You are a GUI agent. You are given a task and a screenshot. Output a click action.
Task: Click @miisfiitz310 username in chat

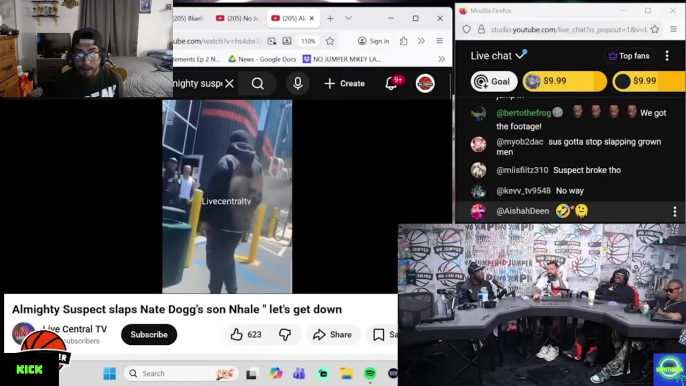tap(522, 170)
